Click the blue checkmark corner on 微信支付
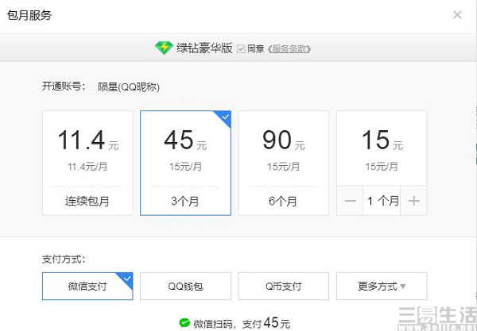The image size is (477, 331). click(125, 279)
